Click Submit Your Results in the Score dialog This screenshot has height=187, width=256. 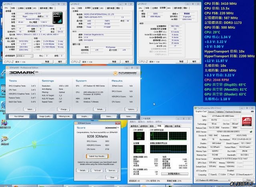click(x=97, y=156)
